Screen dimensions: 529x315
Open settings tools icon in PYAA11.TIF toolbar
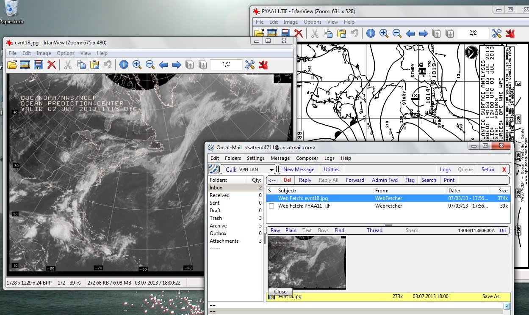497,33
